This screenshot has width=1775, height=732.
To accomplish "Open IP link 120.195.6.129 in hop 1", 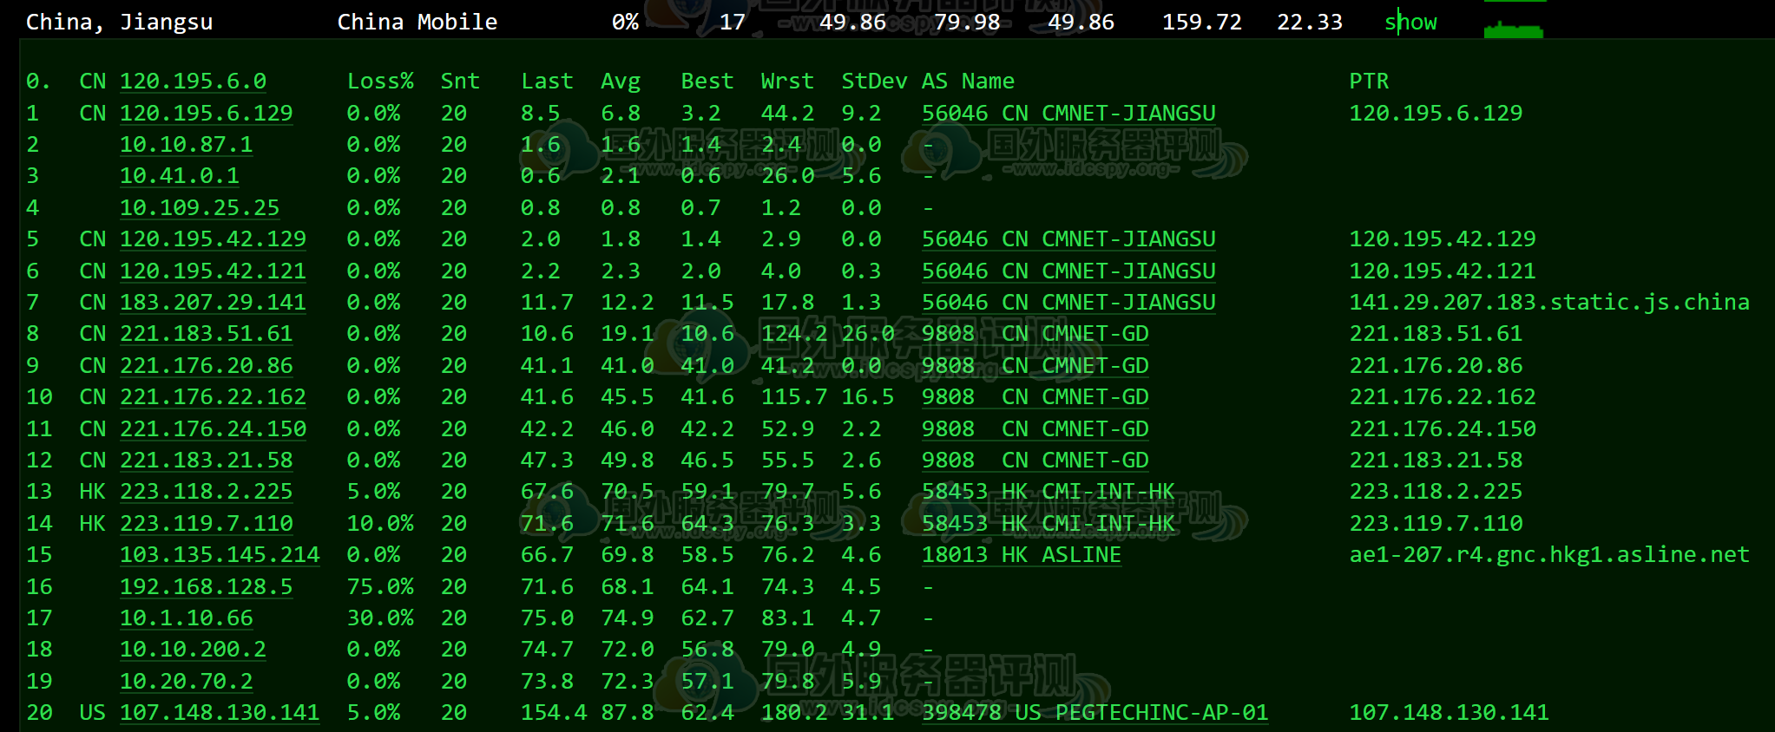I will pos(207,114).
